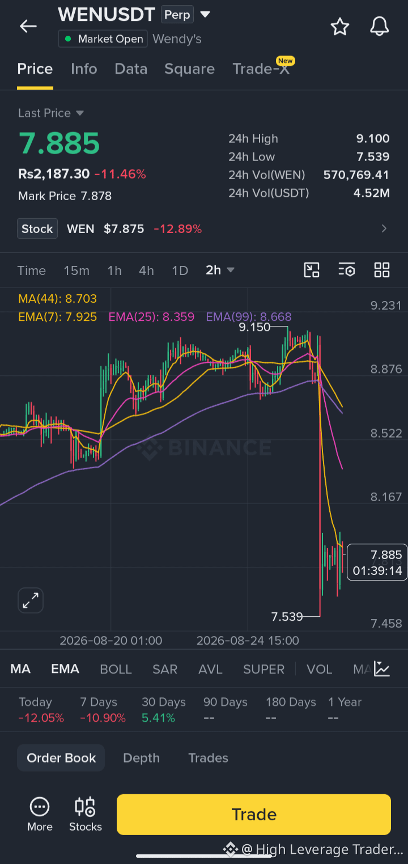The image size is (408, 864).
Task: Tap the Market Open status badge
Action: (x=103, y=39)
